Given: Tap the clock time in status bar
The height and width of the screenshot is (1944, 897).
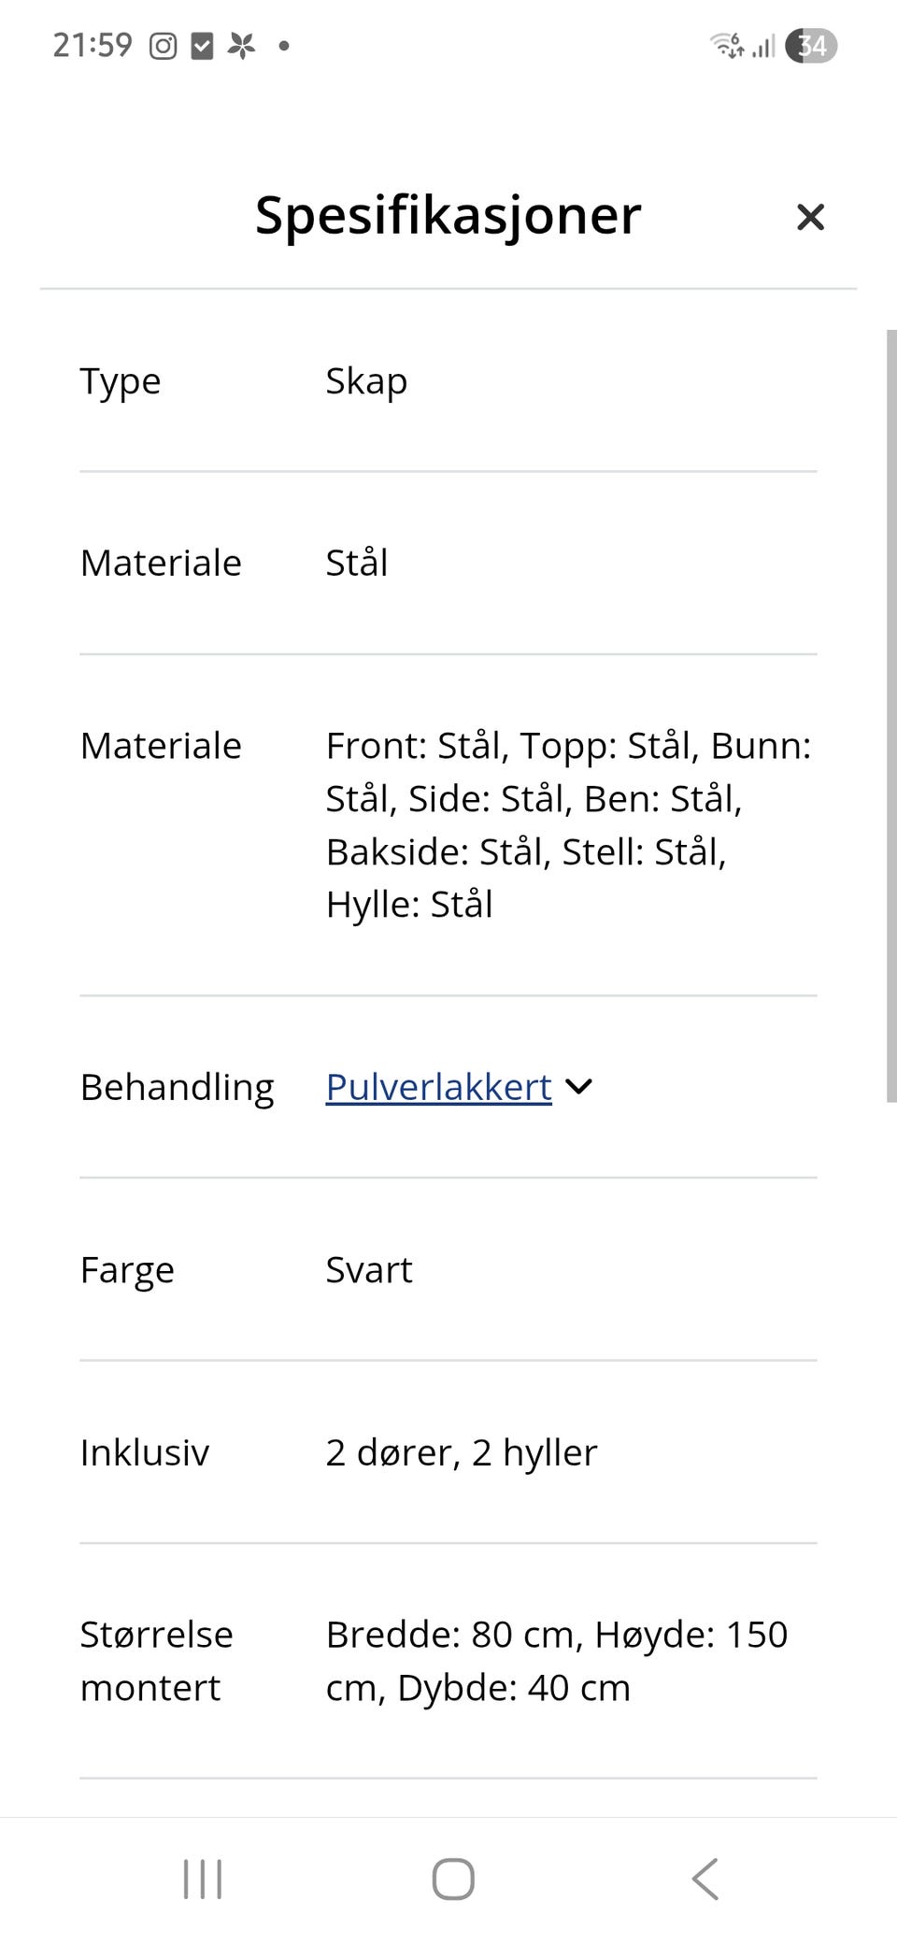Looking at the screenshot, I should pyautogui.click(x=93, y=45).
